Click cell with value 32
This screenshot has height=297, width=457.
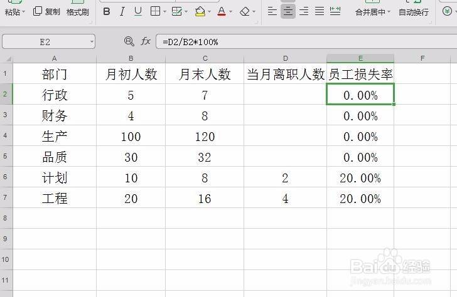pyautogui.click(x=205, y=156)
